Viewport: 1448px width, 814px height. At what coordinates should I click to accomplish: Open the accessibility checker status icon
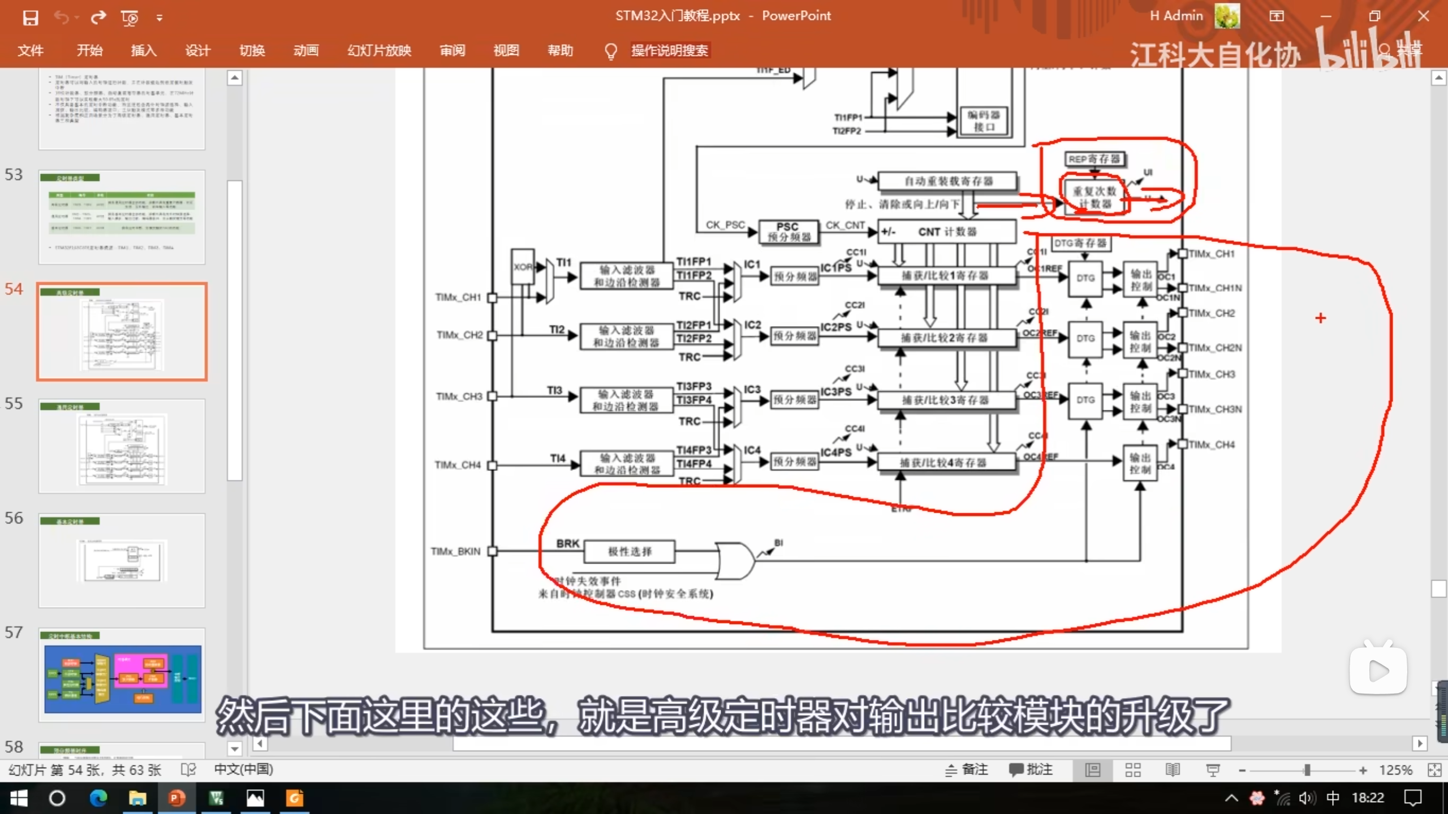188,770
